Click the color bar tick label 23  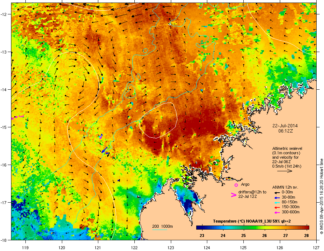point(202,235)
